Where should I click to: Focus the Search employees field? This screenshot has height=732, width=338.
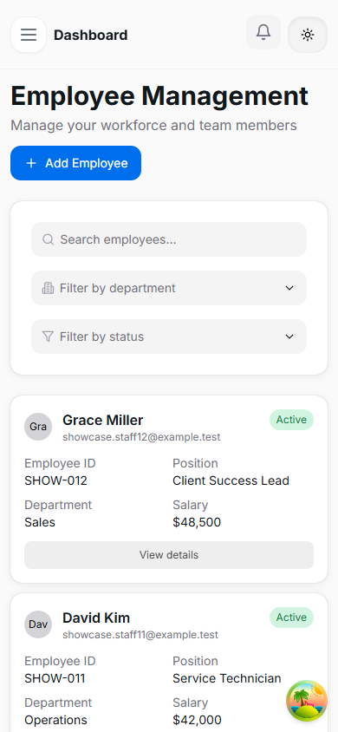pos(169,239)
